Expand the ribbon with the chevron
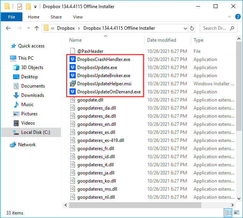 pos(229,17)
